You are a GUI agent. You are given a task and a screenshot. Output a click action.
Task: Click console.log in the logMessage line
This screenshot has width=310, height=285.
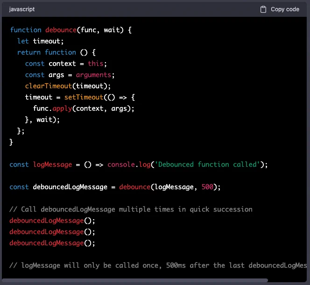point(129,164)
